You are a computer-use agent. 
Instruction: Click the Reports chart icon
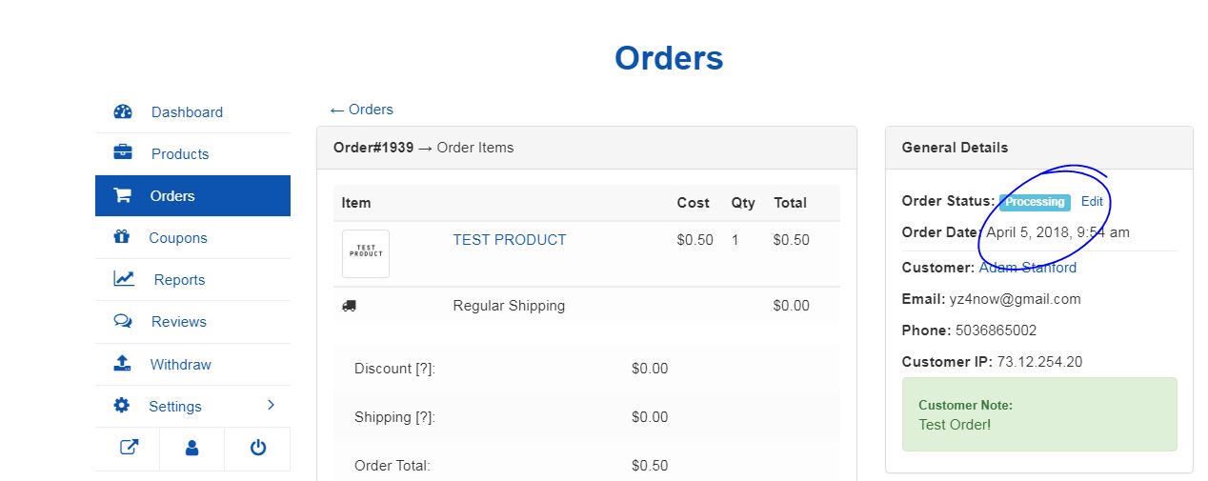(x=124, y=279)
